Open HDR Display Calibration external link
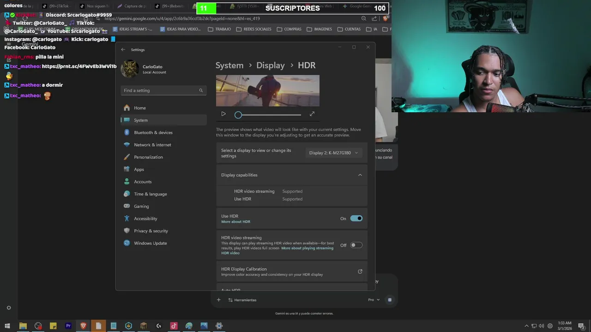591x332 pixels. (360, 272)
